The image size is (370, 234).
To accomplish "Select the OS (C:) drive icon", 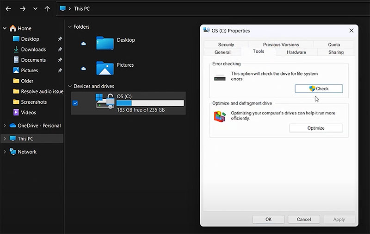I will tap(105, 101).
